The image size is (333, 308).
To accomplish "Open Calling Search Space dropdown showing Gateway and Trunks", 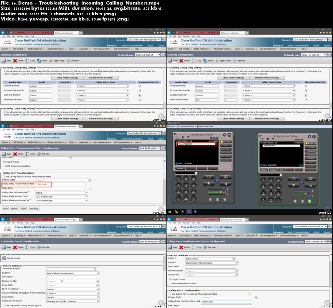I will click(x=73, y=301).
